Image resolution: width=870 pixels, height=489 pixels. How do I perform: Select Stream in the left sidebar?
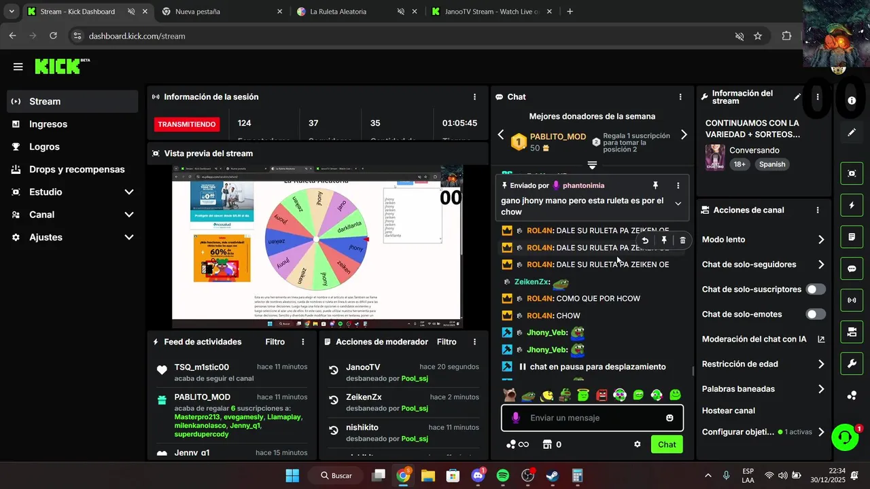(x=72, y=101)
